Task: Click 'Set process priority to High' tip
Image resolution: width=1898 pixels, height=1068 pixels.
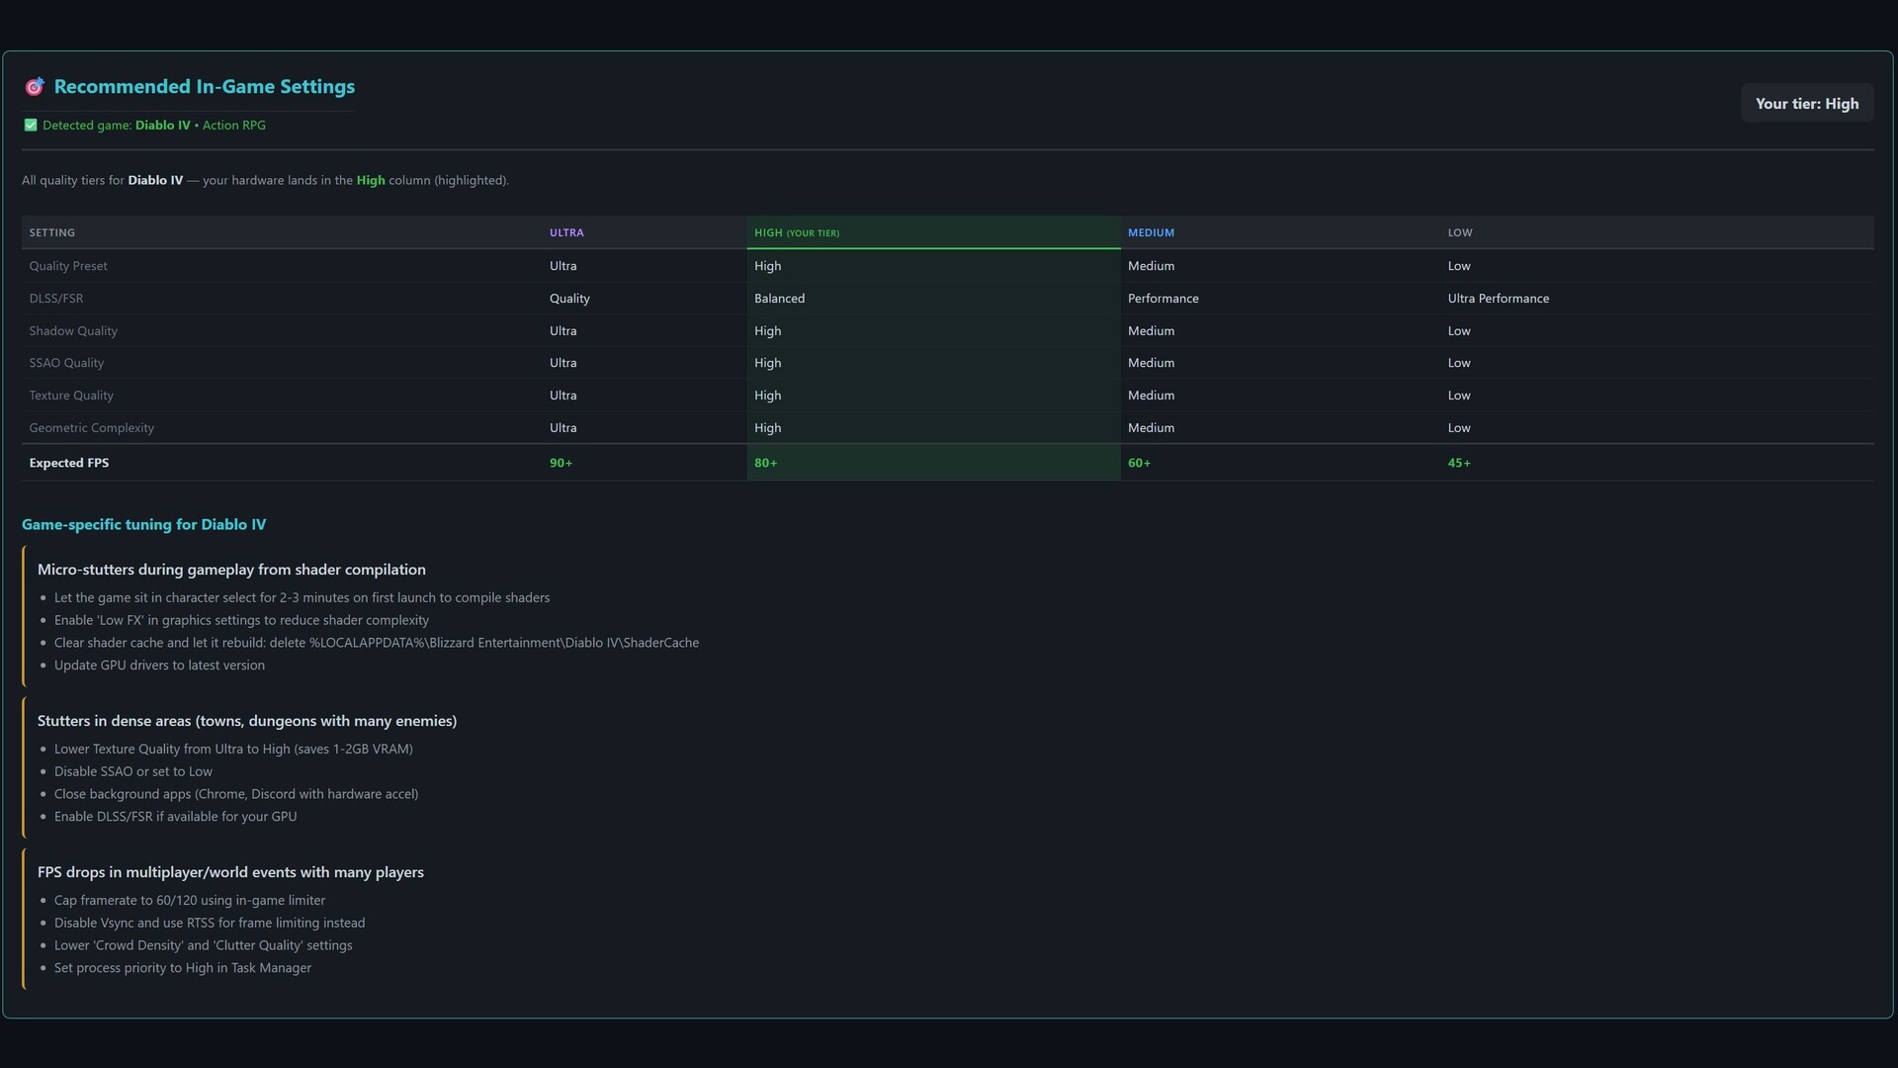Action: point(183,968)
